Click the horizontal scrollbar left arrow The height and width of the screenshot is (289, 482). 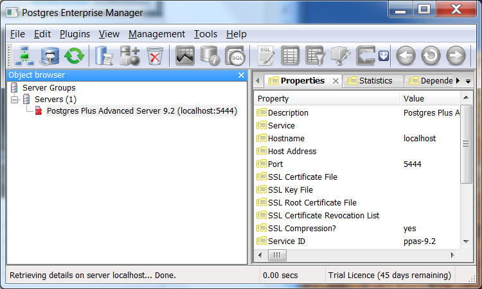coord(260,255)
